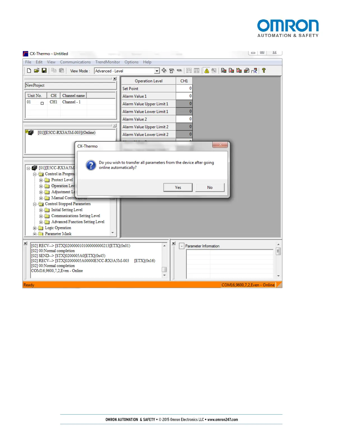Expand the Operation Level folder in tree
343x444 pixels.
(41, 186)
